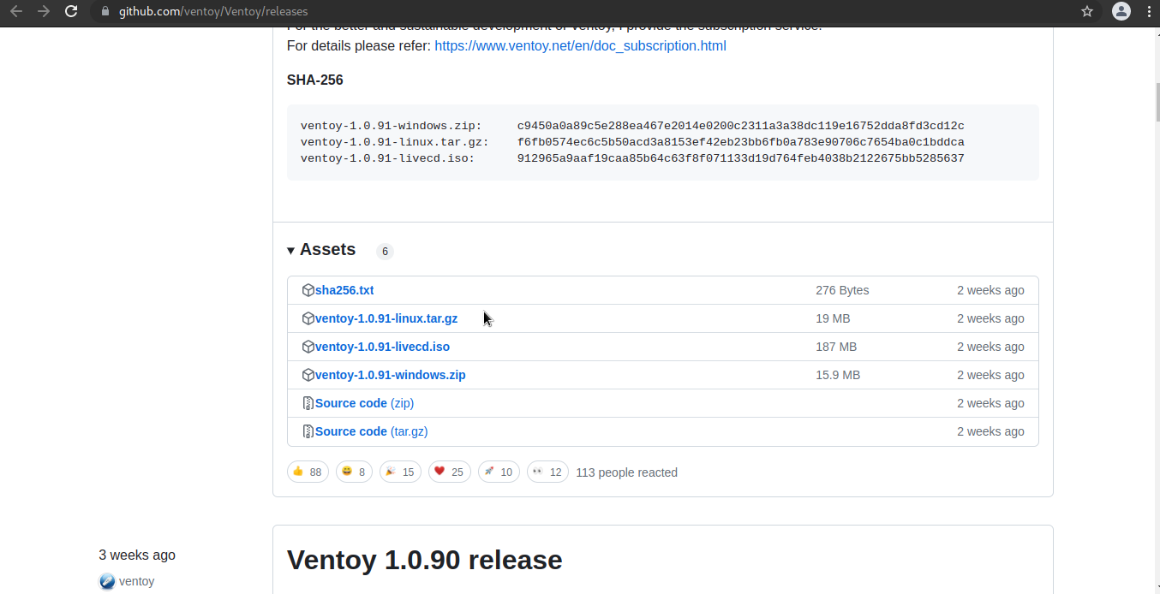Click the package icon beside ventoy-1.0.91-windows.zip
This screenshot has height=594, width=1160.
coord(308,375)
